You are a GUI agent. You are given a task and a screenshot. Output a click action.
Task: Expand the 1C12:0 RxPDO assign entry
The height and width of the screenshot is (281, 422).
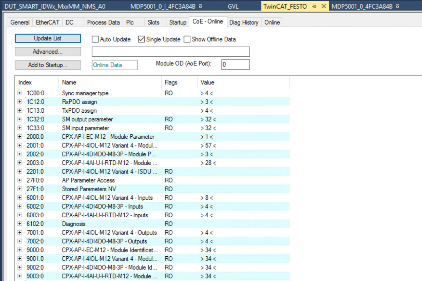point(20,102)
